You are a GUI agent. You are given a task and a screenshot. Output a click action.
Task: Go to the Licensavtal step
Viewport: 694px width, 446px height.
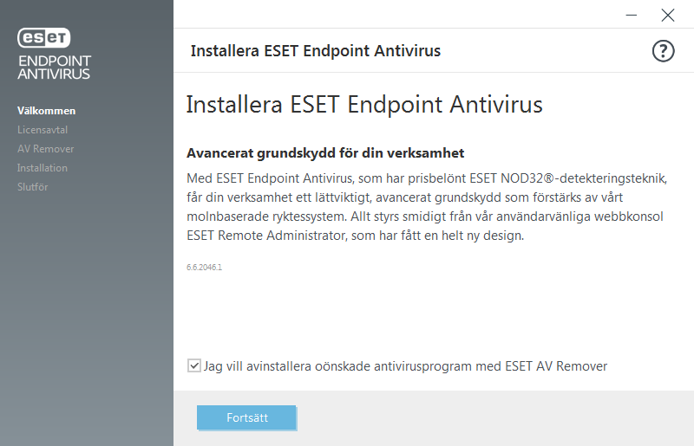coord(43,130)
